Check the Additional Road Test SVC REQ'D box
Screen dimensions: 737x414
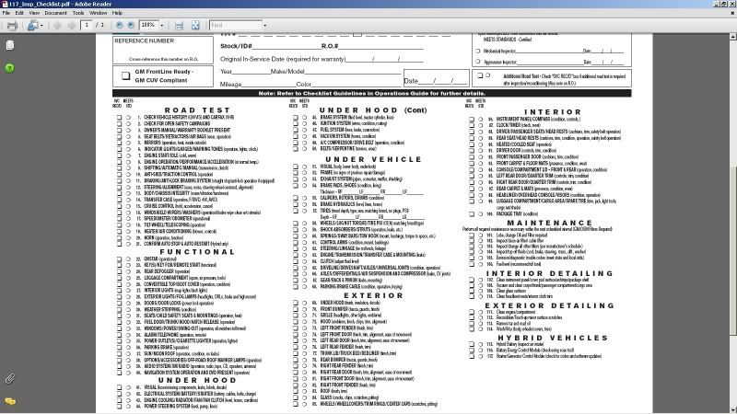tap(480, 75)
